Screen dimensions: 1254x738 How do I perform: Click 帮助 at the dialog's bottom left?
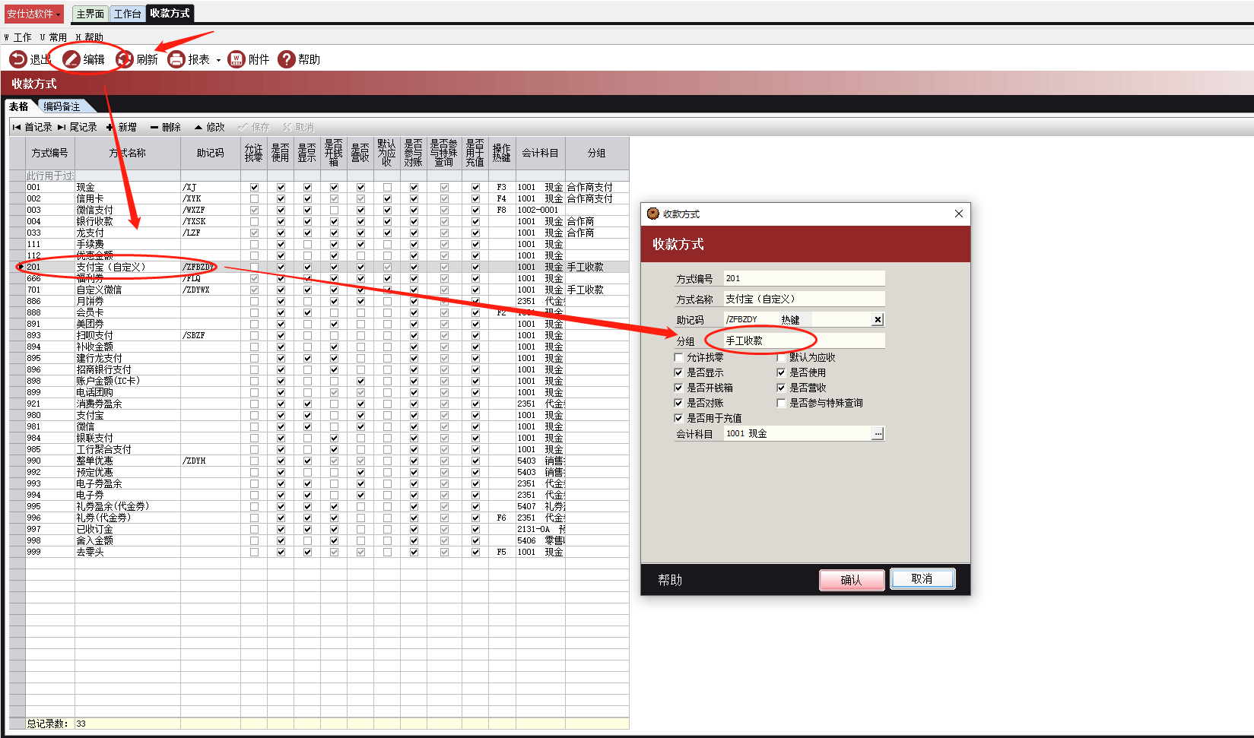click(670, 580)
